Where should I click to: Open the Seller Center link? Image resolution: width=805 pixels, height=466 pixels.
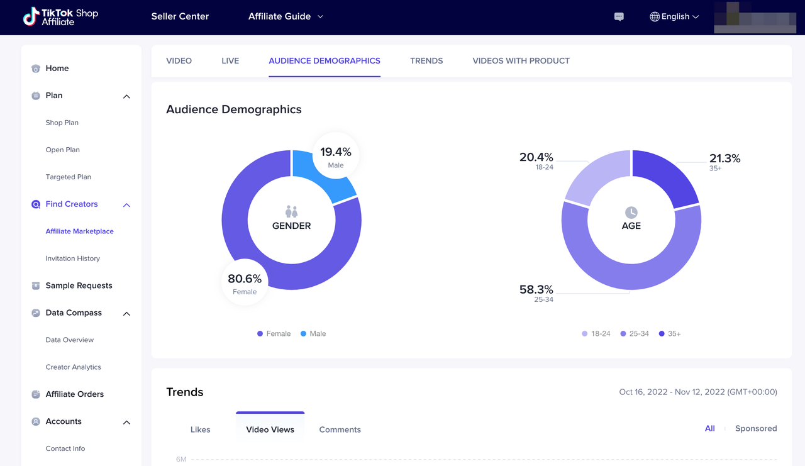pos(180,17)
